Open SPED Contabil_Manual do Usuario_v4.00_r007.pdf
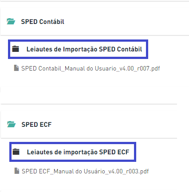Image resolution: width=189 pixels, height=192 pixels. 91,68
